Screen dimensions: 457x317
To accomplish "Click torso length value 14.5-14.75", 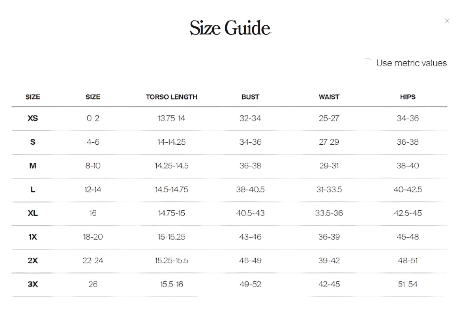I will [171, 189].
